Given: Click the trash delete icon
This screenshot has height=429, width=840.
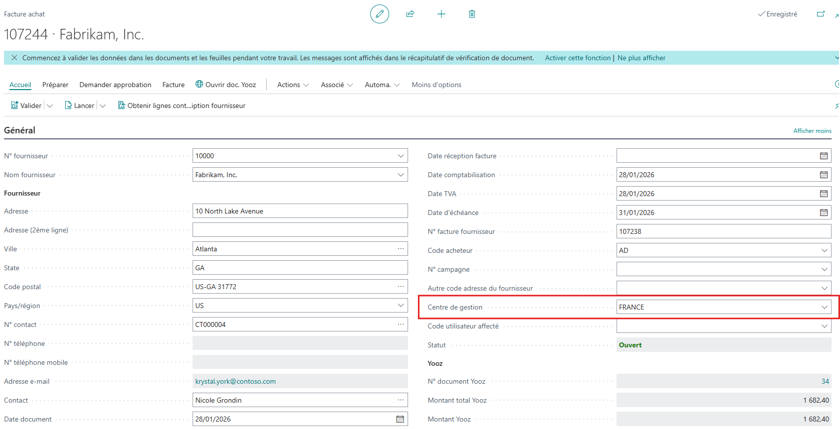Looking at the screenshot, I should pos(472,14).
